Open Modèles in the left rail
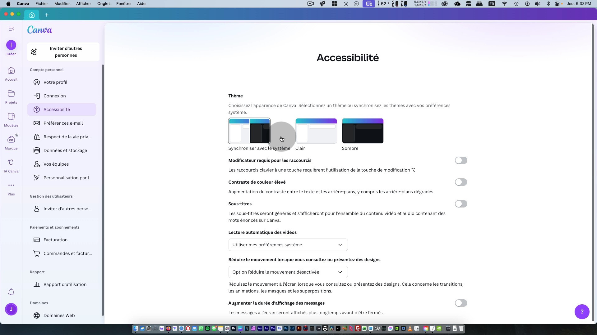The width and height of the screenshot is (597, 335). (11, 117)
